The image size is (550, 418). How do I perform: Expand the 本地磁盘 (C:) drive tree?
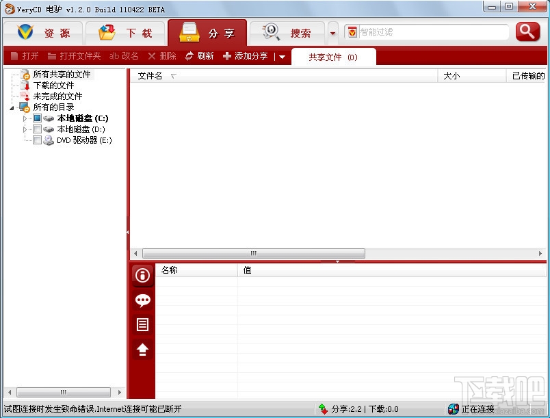[x=25, y=118]
